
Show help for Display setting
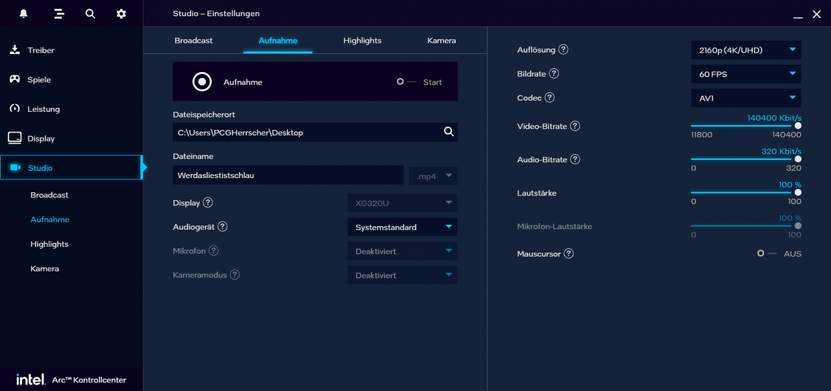tap(208, 203)
